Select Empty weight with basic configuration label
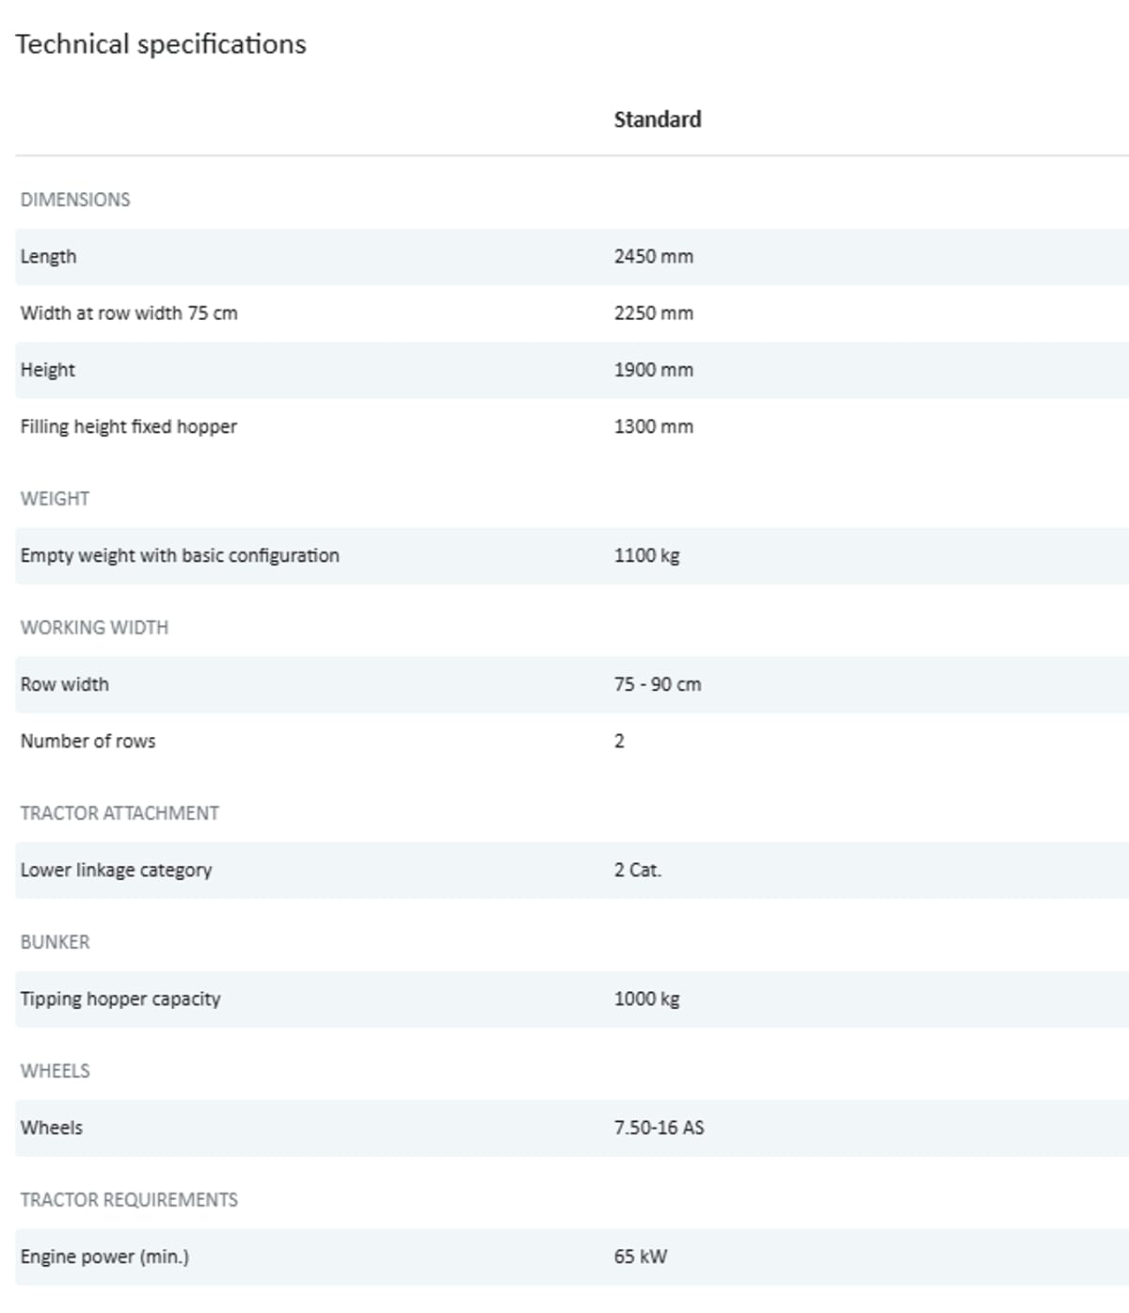The height and width of the screenshot is (1313, 1129). 180,555
